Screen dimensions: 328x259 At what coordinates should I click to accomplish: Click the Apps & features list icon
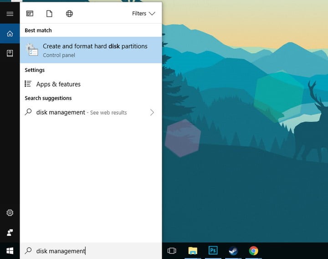click(28, 84)
